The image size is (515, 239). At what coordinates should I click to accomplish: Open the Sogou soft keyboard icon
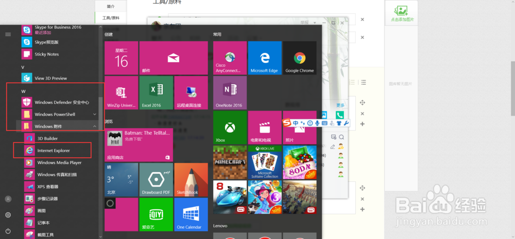pos(324,123)
